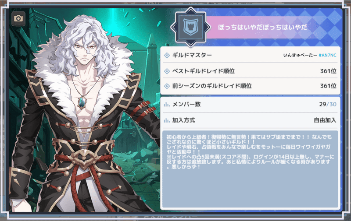Click the guild name banner ぼっちはいやだぼっちはいやだ

(x=262, y=27)
